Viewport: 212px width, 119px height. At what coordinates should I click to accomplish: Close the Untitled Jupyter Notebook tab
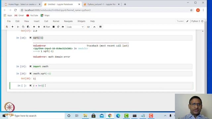pyautogui.click(x=79, y=4)
